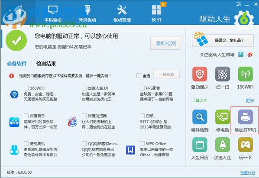
Task: Check the 奇兔刷机 checkbox
Action: [x=26, y=143]
